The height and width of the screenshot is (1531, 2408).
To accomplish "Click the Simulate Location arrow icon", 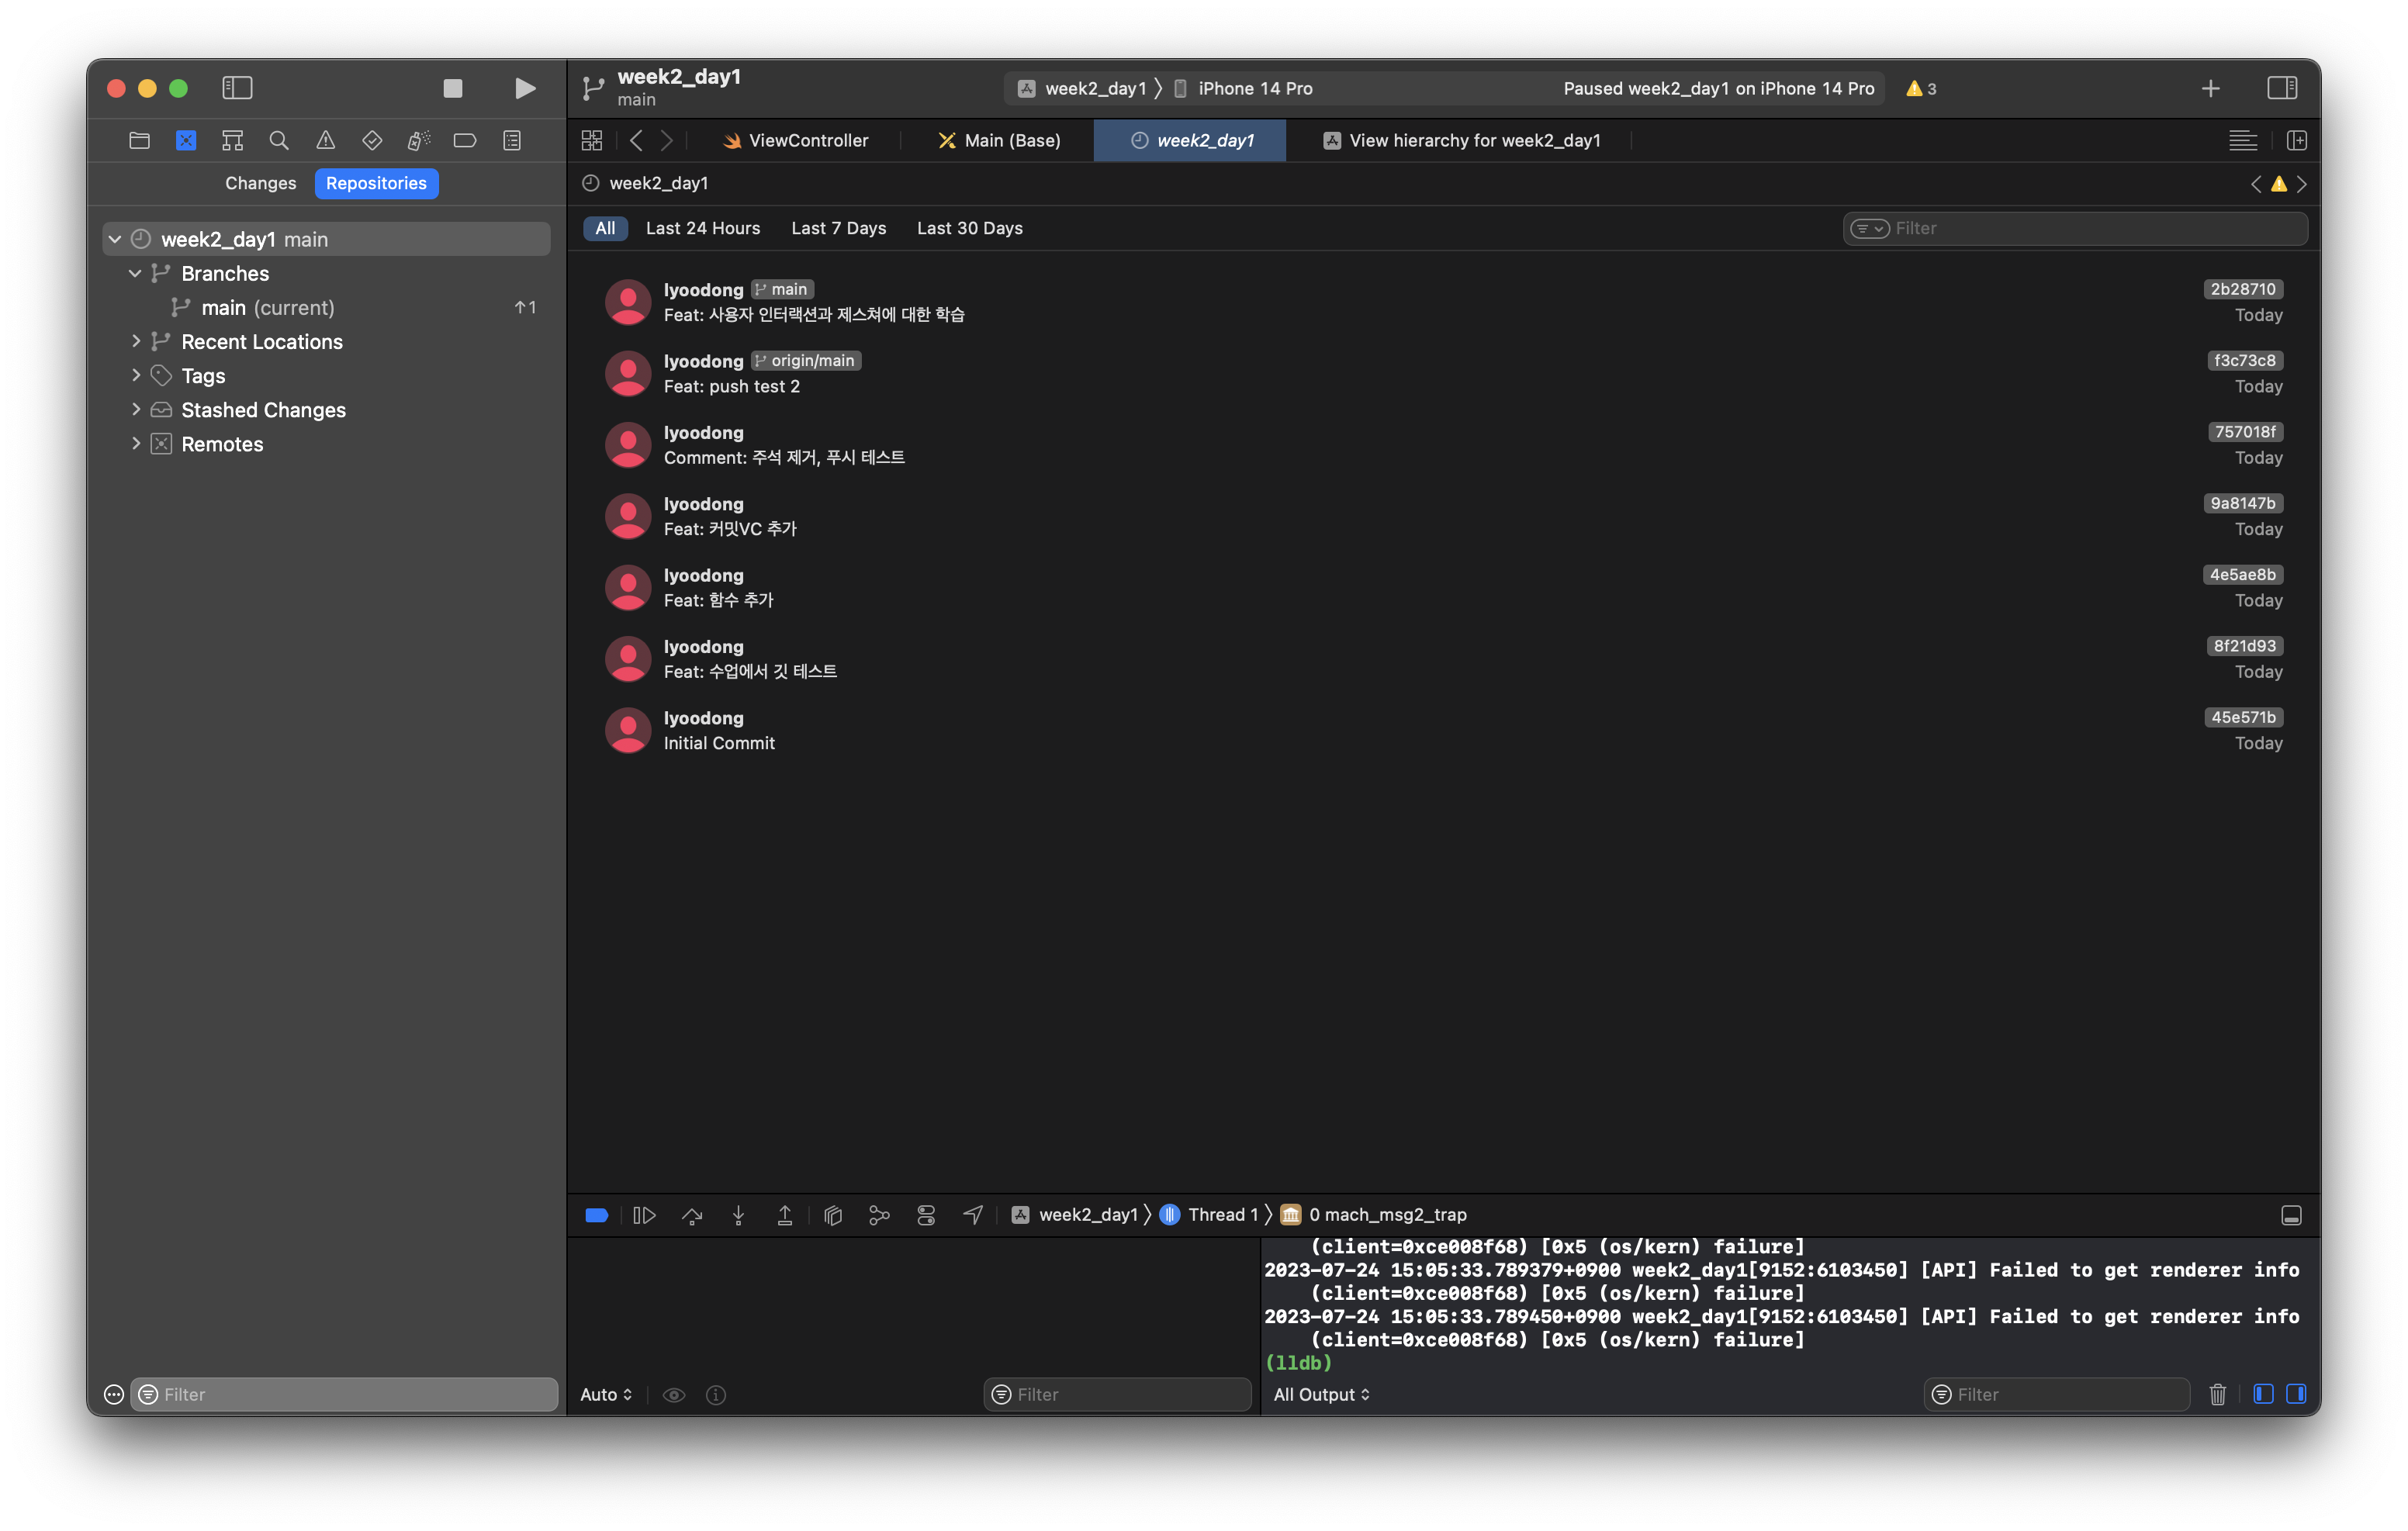I will [973, 1215].
